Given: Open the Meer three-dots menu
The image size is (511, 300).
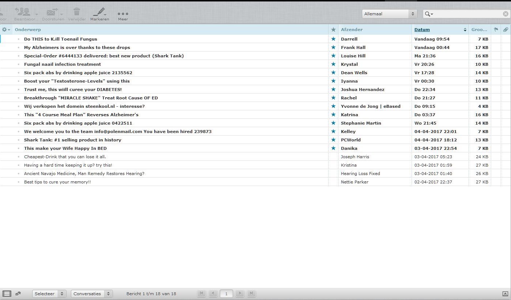Looking at the screenshot, I should [x=123, y=14].
